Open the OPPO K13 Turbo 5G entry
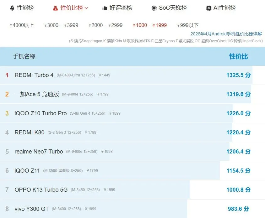This screenshot has height=218, width=265. pyautogui.click(x=41, y=190)
